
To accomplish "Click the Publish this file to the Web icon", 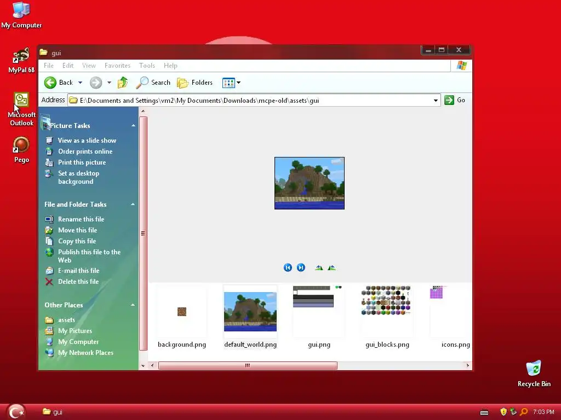I will (49, 252).
